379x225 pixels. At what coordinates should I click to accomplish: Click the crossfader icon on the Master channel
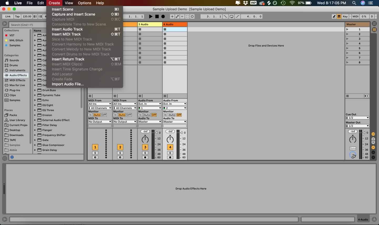(x=353, y=155)
